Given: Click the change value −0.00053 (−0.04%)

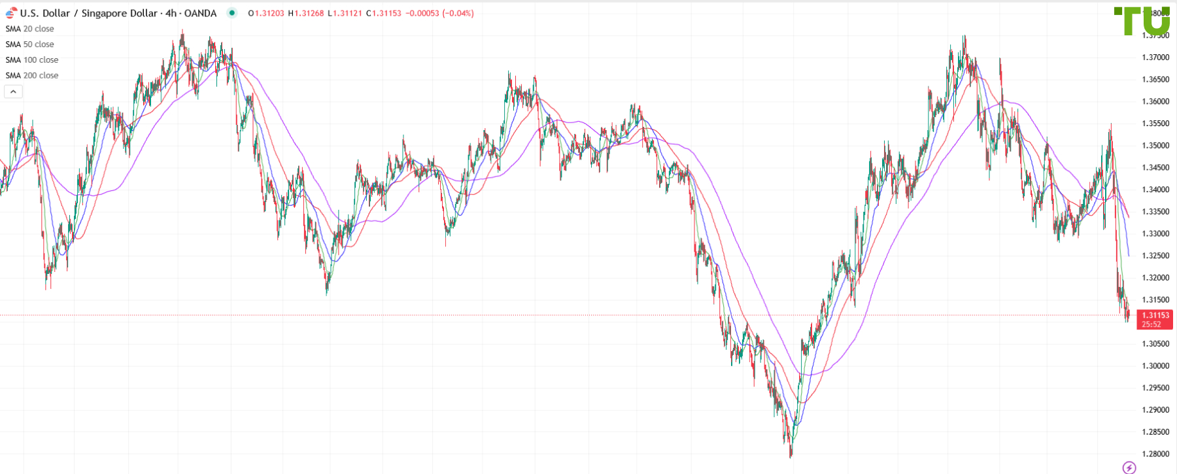Looking at the screenshot, I should pyautogui.click(x=440, y=13).
